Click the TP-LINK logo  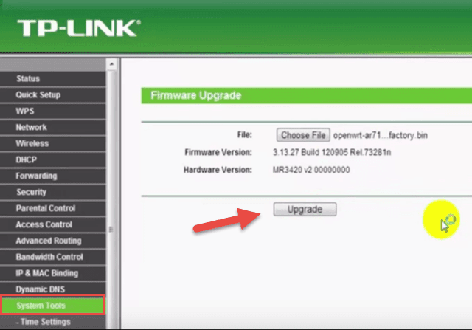79,28
